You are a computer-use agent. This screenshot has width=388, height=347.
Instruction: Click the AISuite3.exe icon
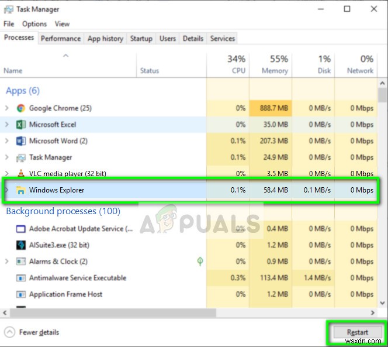pyautogui.click(x=21, y=245)
